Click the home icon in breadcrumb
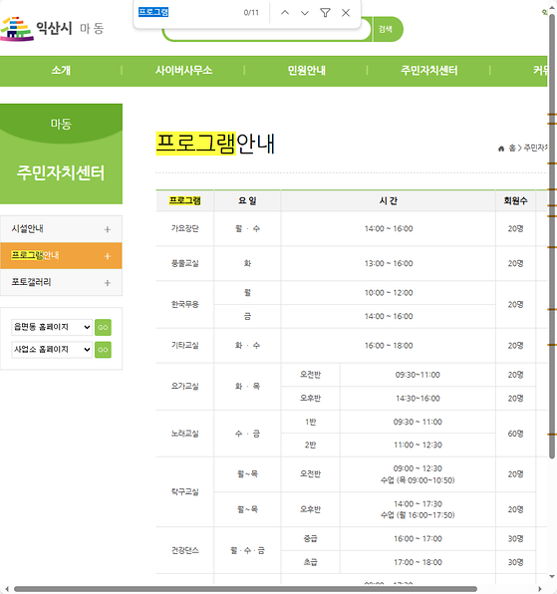Viewport: 557px width, 594px height. [501, 148]
